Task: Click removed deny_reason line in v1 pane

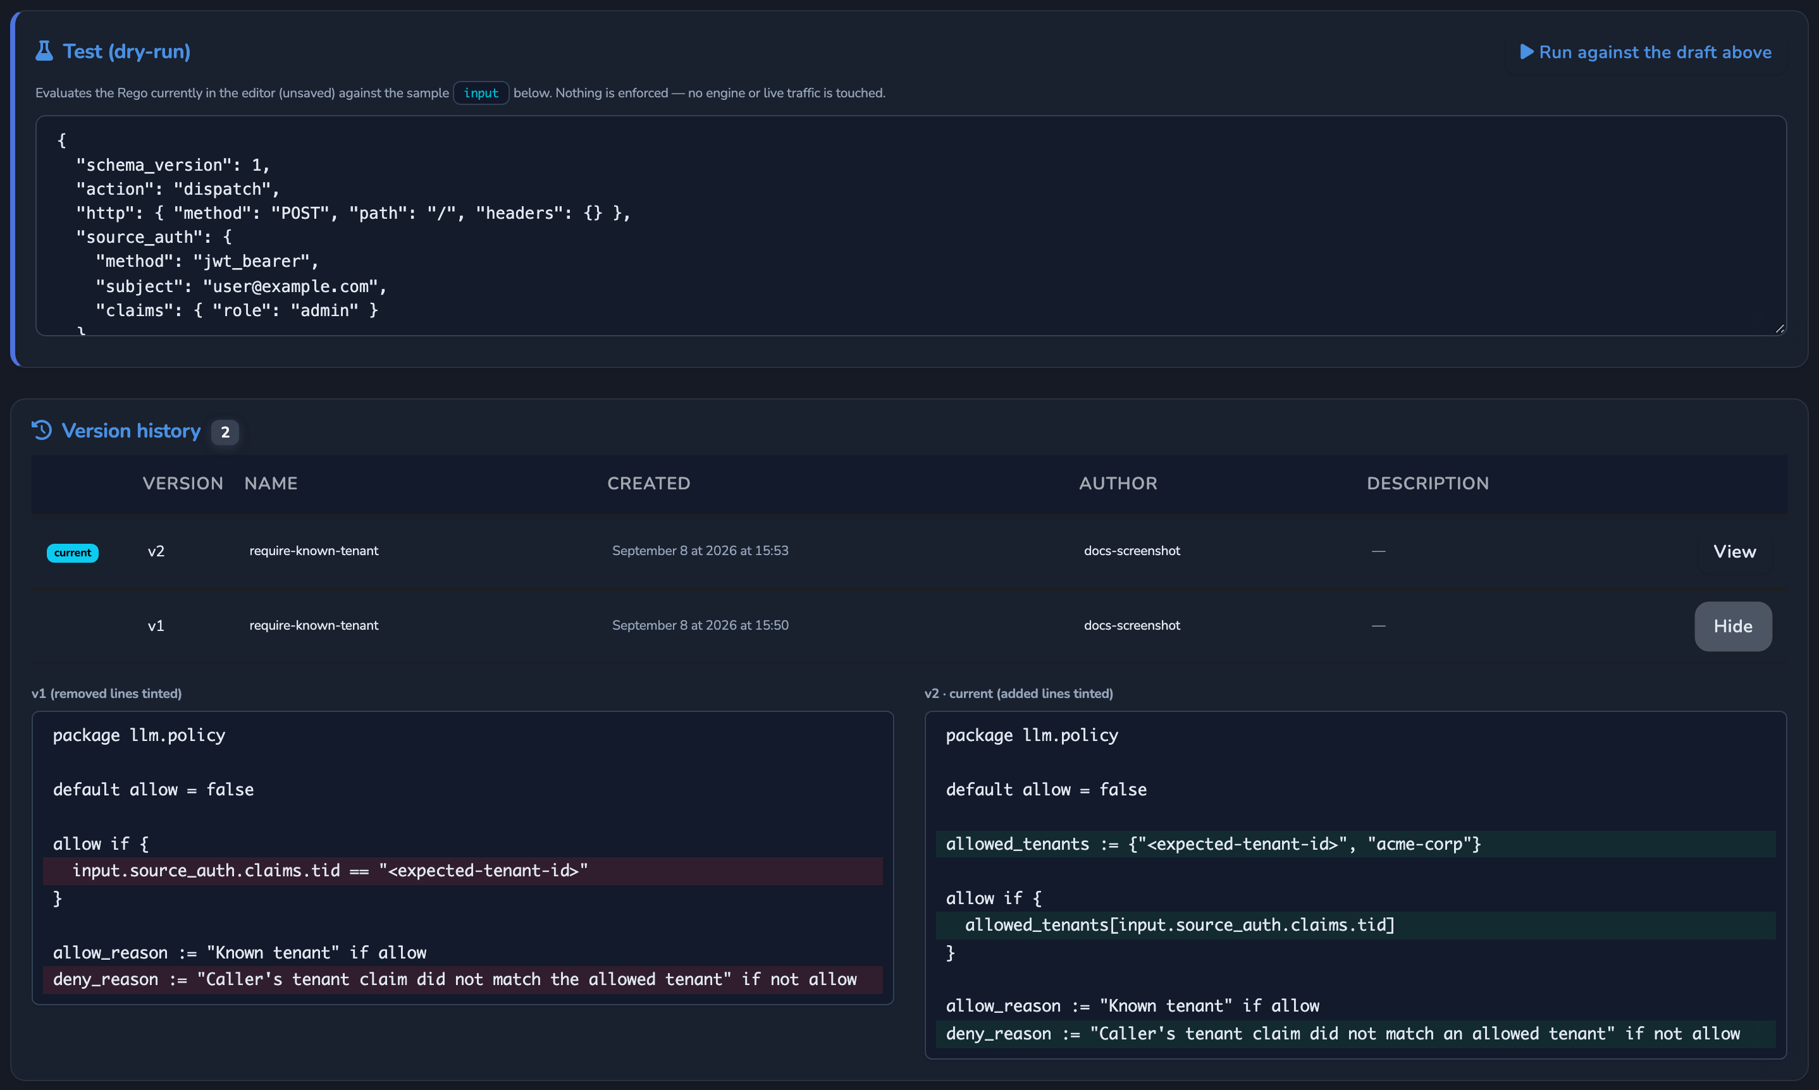Action: (463, 980)
